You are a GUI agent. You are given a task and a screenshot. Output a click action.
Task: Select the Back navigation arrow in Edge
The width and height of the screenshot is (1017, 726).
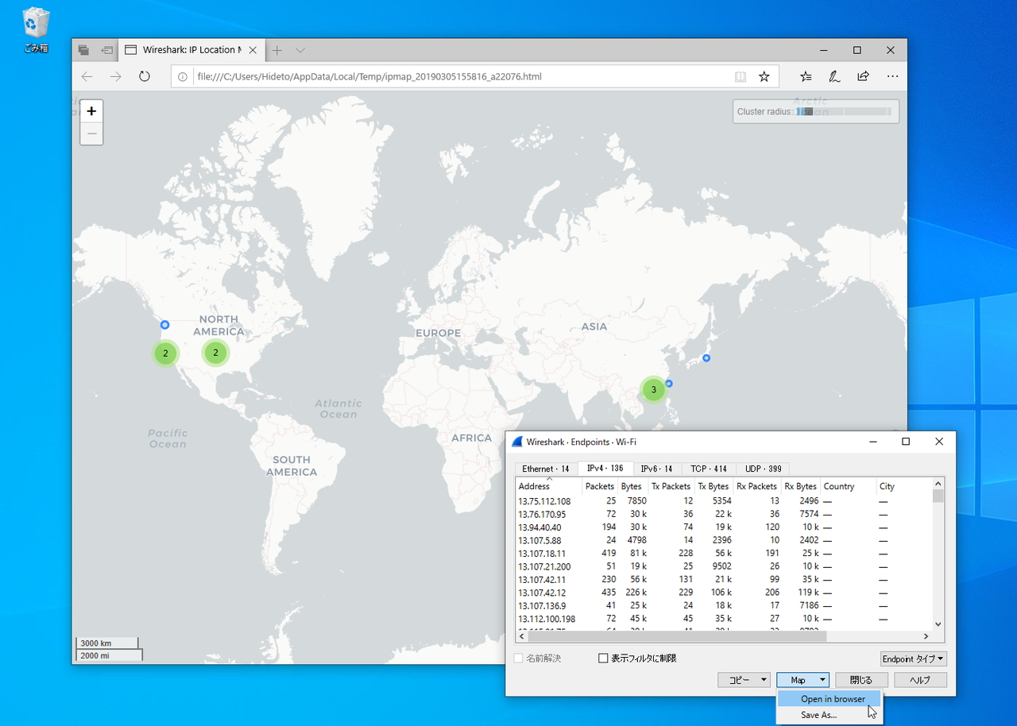(87, 76)
